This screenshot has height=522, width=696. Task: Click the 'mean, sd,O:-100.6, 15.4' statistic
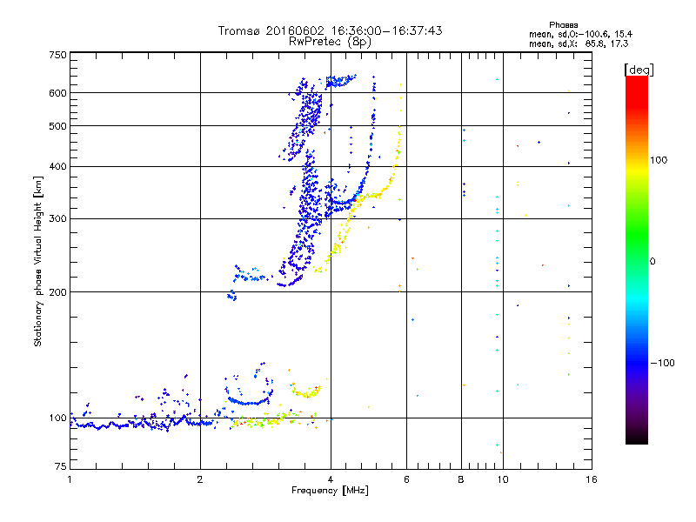580,35
